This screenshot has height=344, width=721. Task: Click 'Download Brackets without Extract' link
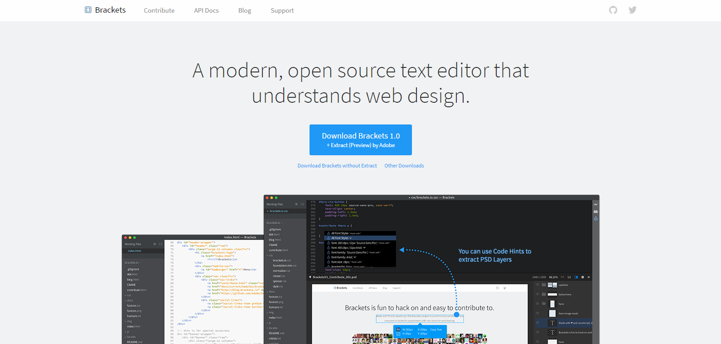pos(337,166)
